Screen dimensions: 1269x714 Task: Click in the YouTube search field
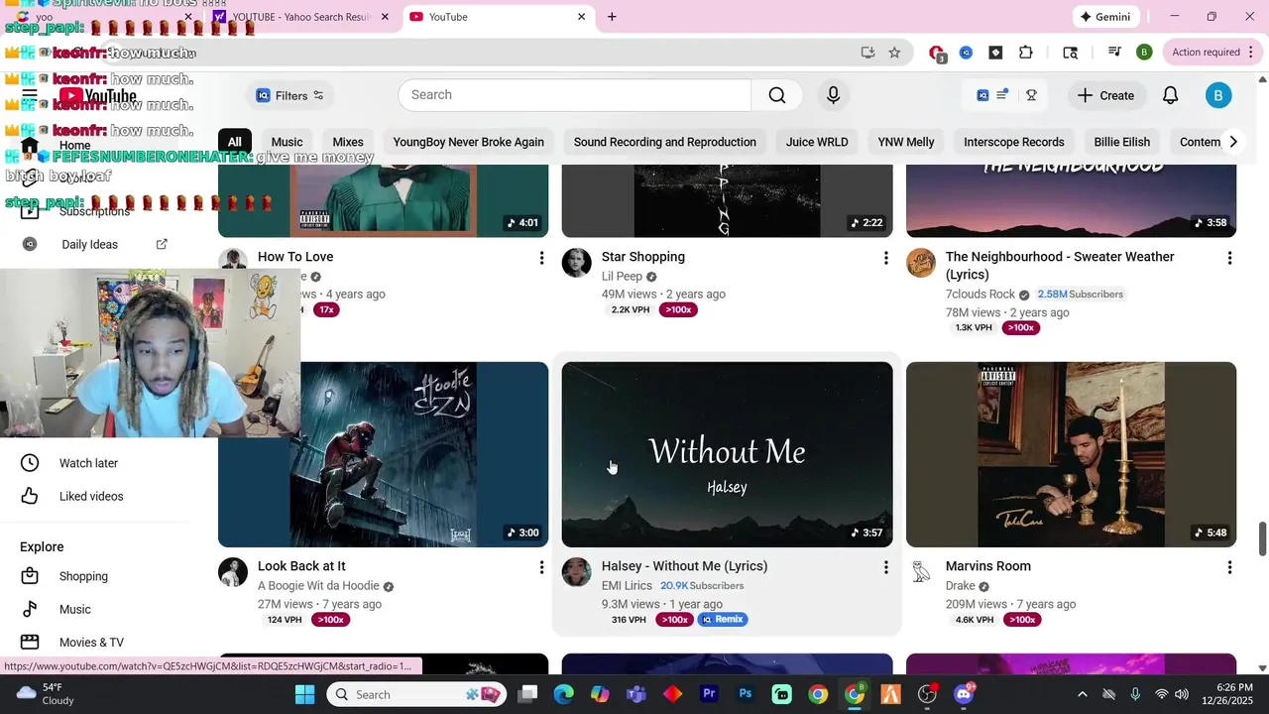coord(575,95)
